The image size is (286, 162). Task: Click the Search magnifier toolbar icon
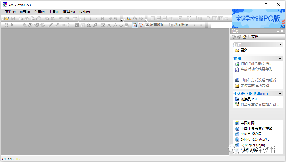129,18
